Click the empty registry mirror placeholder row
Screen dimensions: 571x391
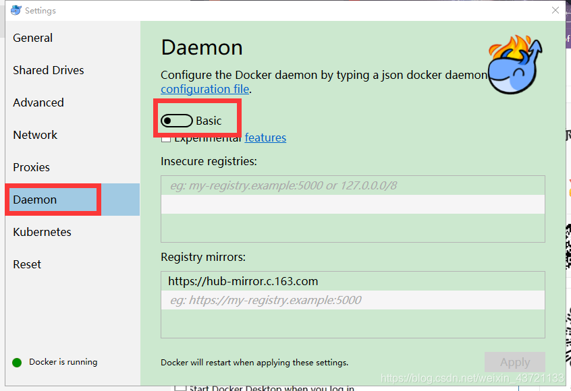click(352, 300)
